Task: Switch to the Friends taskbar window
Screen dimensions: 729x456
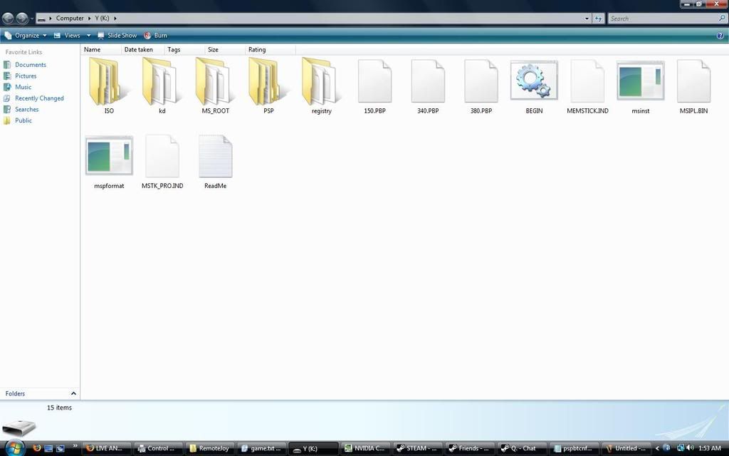Action: (x=470, y=449)
